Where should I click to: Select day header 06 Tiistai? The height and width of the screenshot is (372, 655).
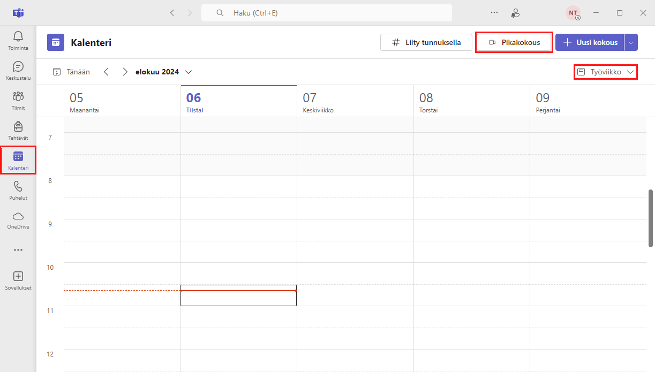point(239,101)
